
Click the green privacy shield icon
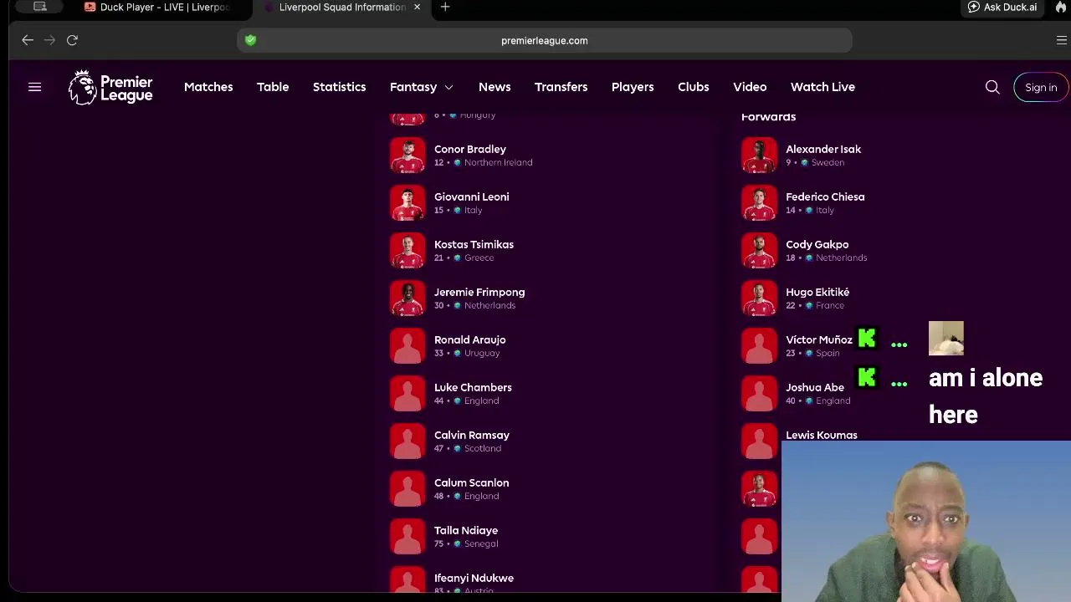point(250,40)
